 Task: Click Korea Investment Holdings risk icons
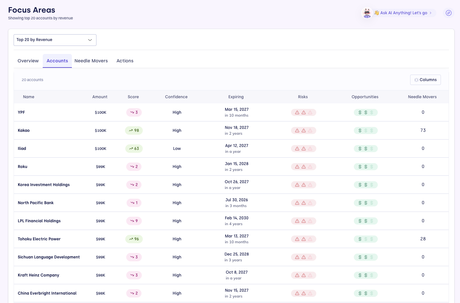pos(304,185)
